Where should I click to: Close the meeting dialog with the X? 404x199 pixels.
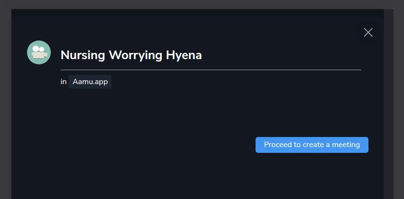coord(368,33)
